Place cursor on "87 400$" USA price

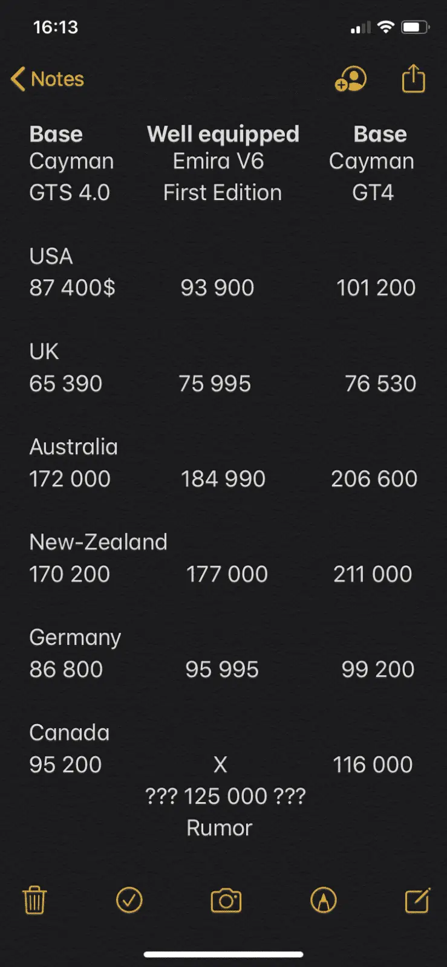pos(72,288)
